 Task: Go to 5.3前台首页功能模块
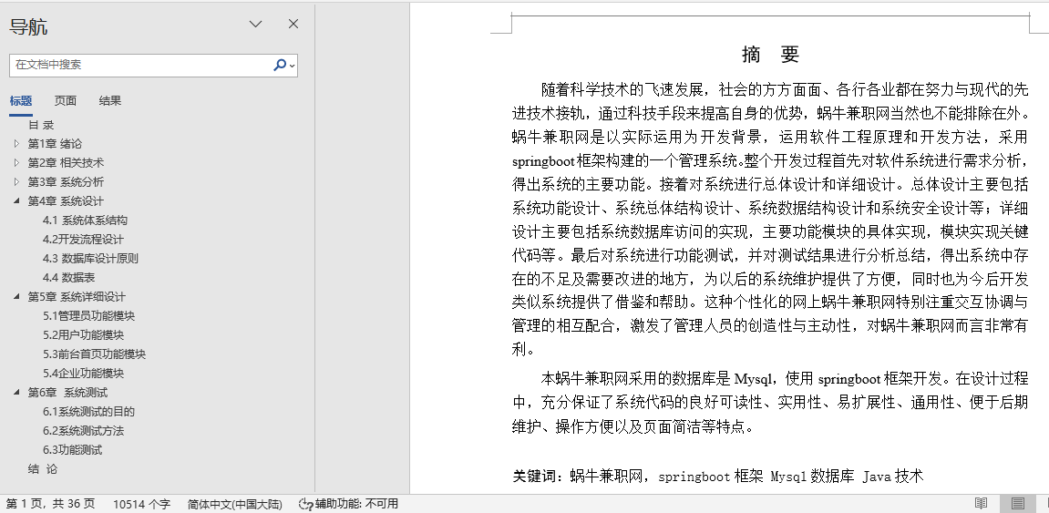pyautogui.click(x=95, y=354)
